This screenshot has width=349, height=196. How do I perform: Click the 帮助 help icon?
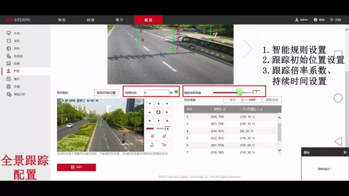pyautogui.click(x=315, y=20)
